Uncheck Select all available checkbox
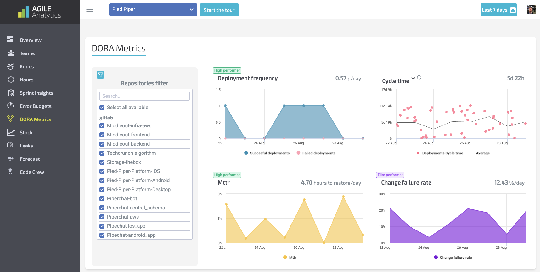This screenshot has height=272, width=540. click(x=102, y=108)
